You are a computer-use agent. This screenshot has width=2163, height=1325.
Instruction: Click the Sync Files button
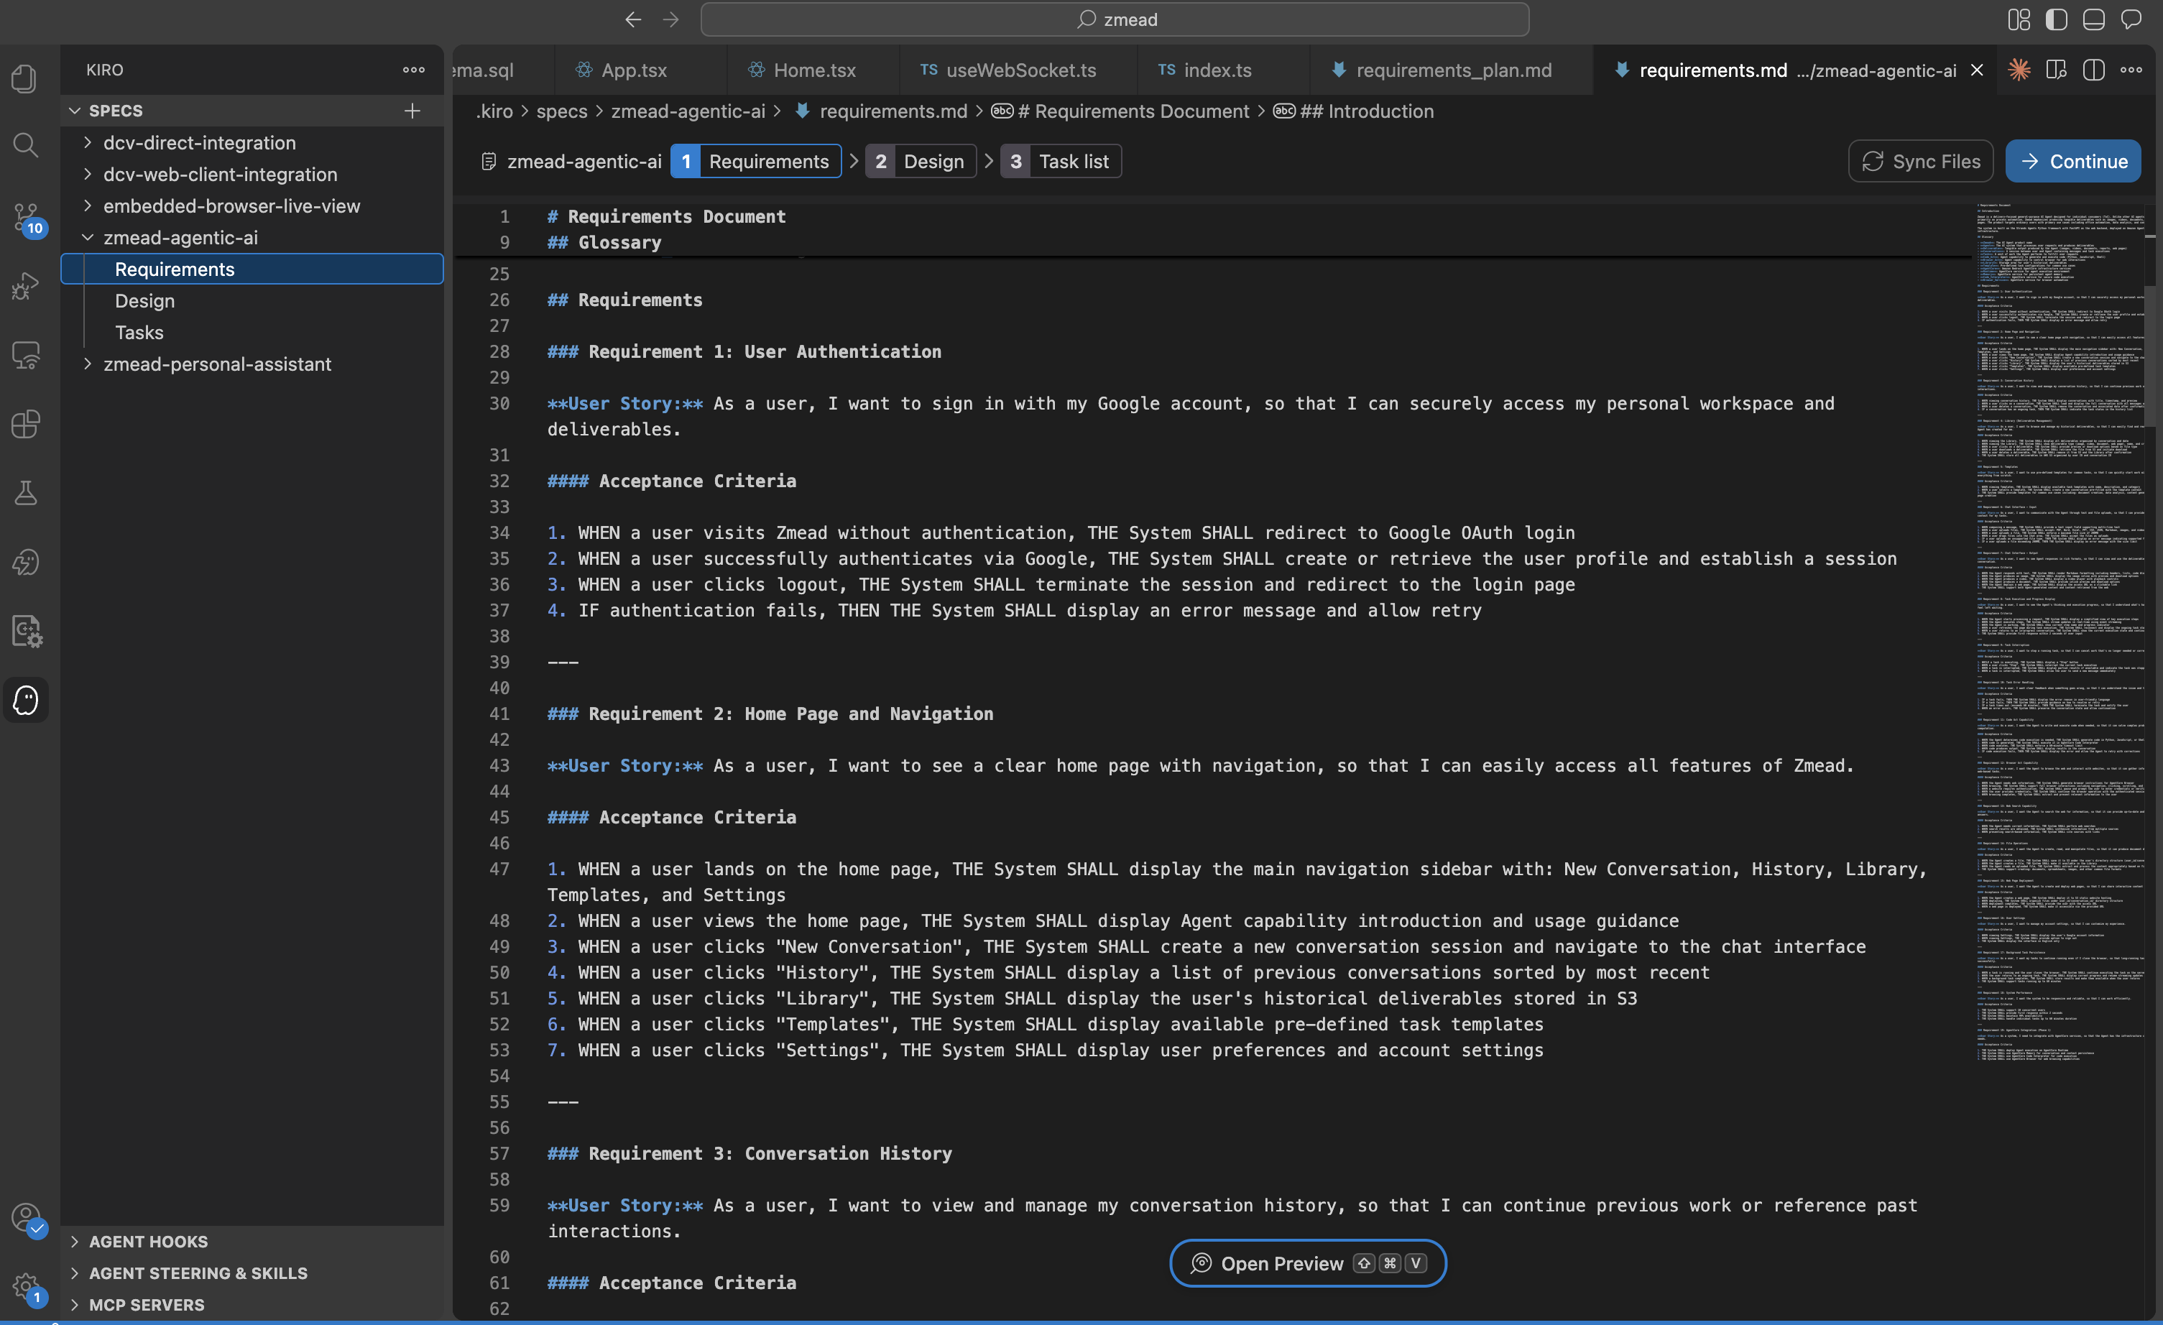pyautogui.click(x=1921, y=160)
